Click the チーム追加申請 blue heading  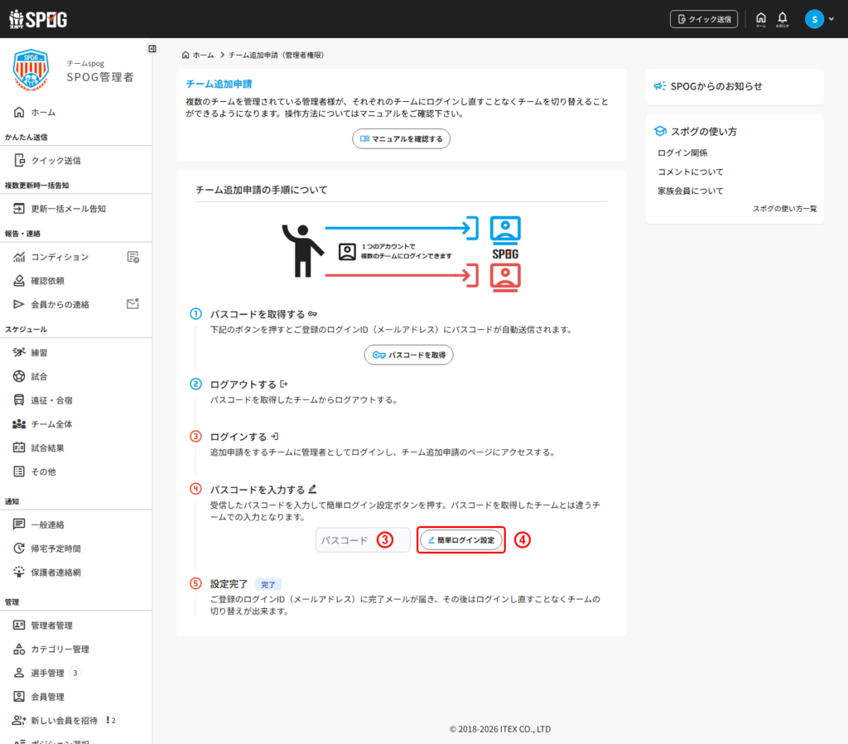(219, 84)
